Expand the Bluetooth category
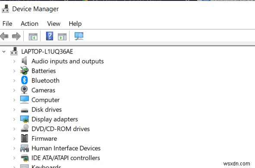Screen dimensions: 255x168 [x=14, y=80]
